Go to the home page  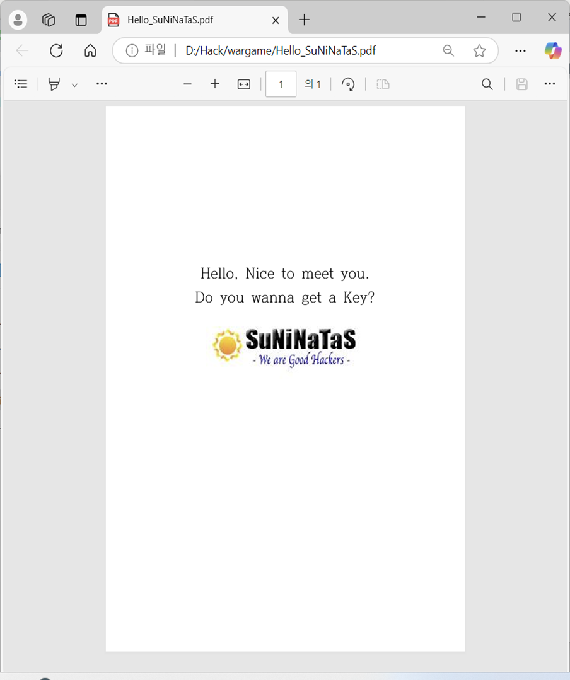pos(90,51)
